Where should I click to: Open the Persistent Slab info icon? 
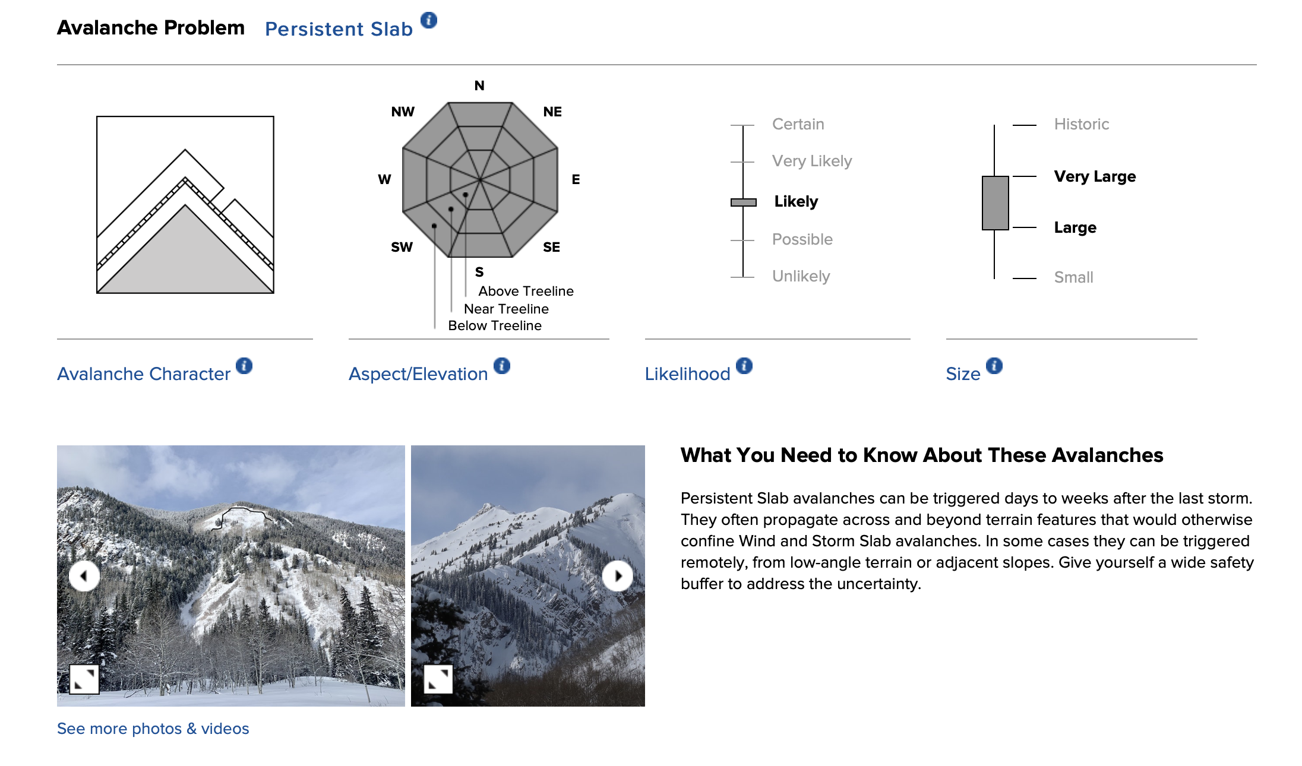coord(429,20)
